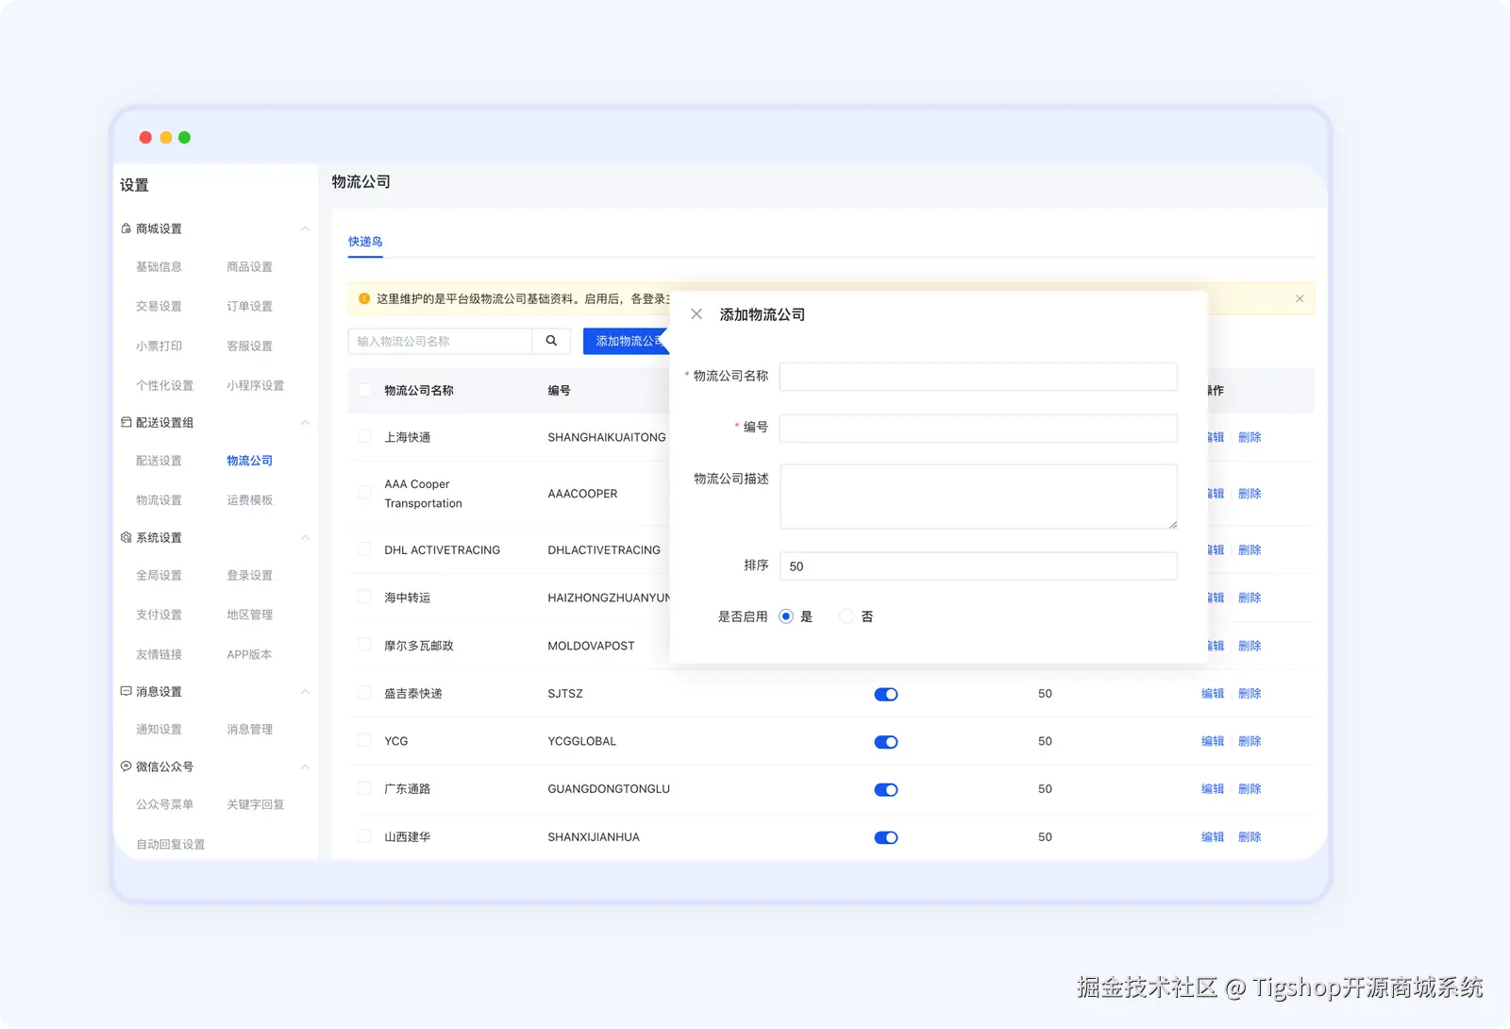Tick the select-all checkbox in table header

coord(364,390)
